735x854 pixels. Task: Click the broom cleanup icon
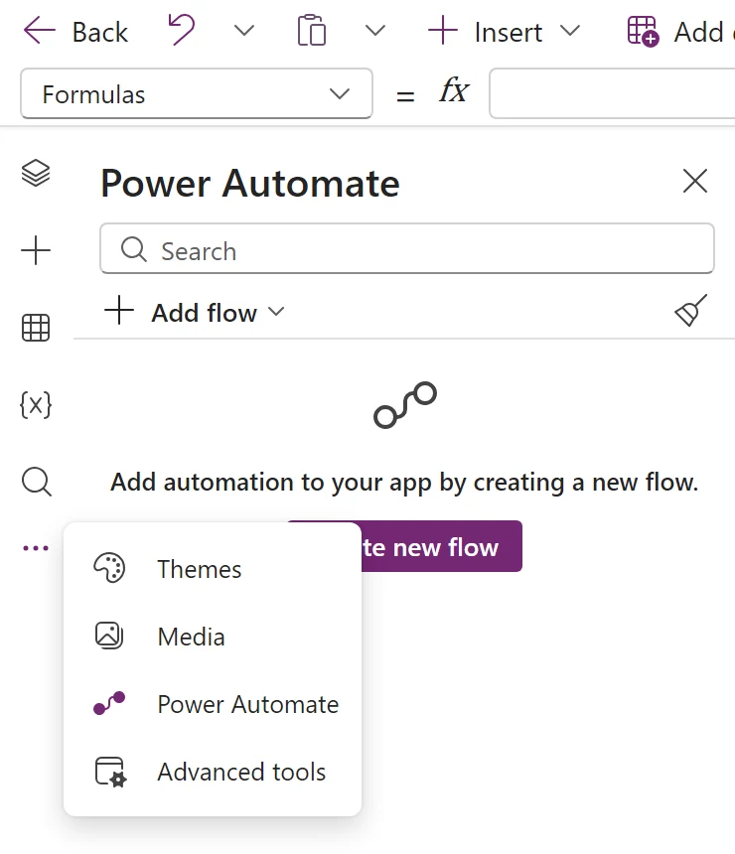pos(691,311)
